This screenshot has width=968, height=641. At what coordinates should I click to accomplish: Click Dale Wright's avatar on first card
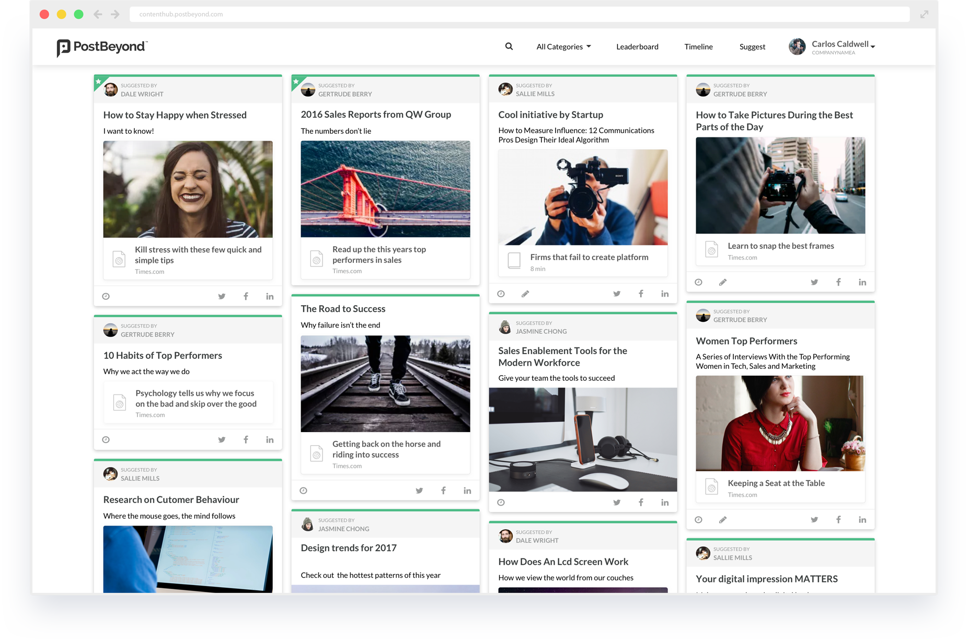click(x=111, y=89)
